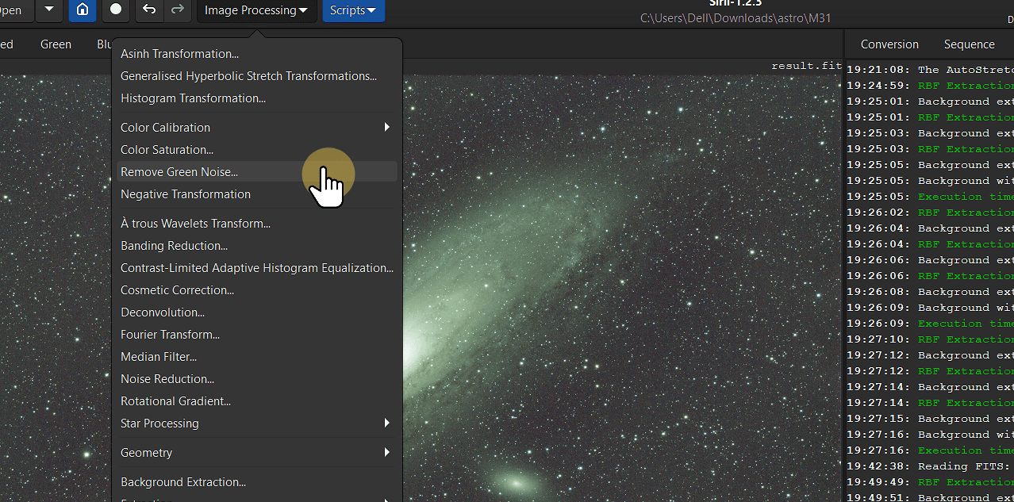Switch to the Conversion tab

(889, 44)
